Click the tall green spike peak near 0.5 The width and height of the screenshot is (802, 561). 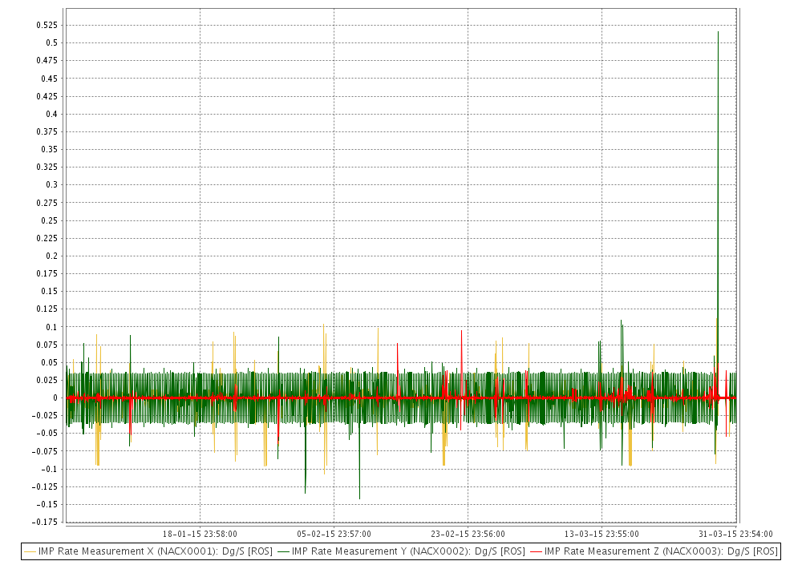tap(718, 32)
